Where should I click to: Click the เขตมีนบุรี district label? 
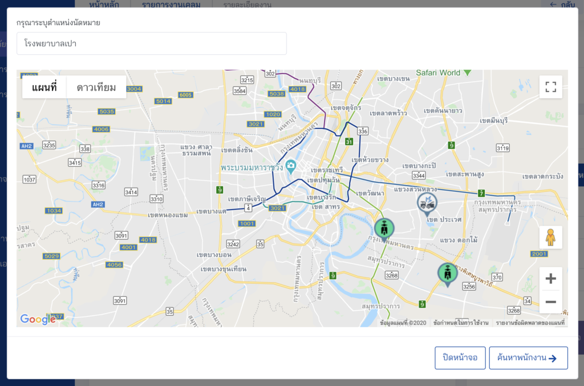tap(493, 121)
